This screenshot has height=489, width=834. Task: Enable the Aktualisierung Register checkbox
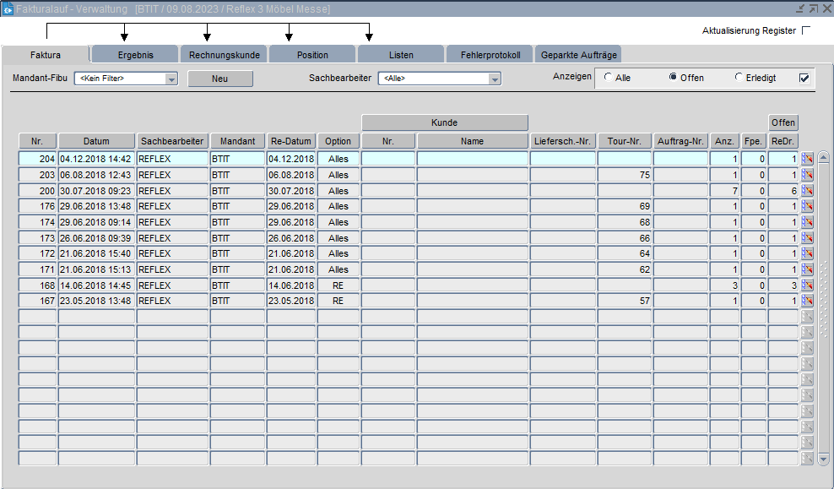click(x=805, y=31)
